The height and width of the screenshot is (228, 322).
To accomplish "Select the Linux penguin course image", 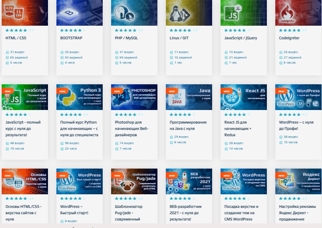I will (x=189, y=13).
